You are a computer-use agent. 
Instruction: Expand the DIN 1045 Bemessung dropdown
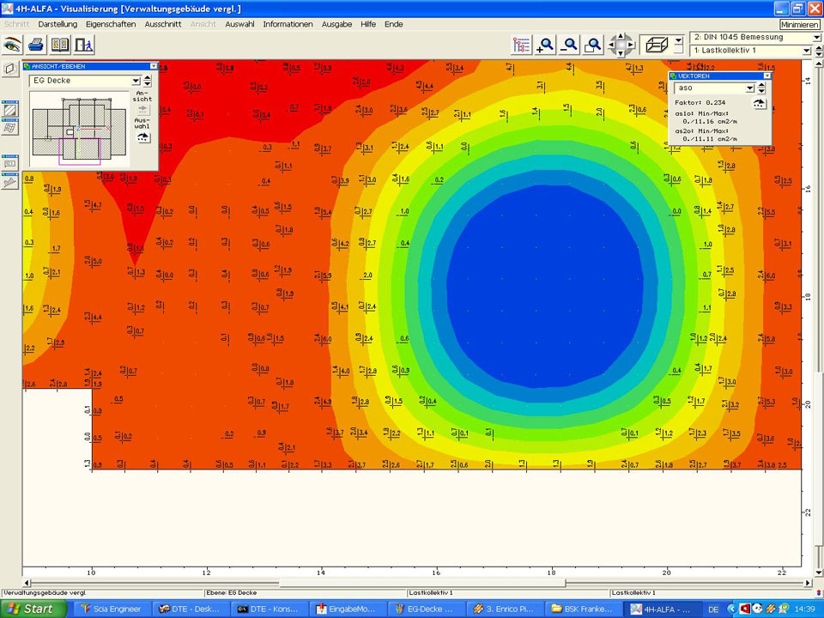point(816,38)
